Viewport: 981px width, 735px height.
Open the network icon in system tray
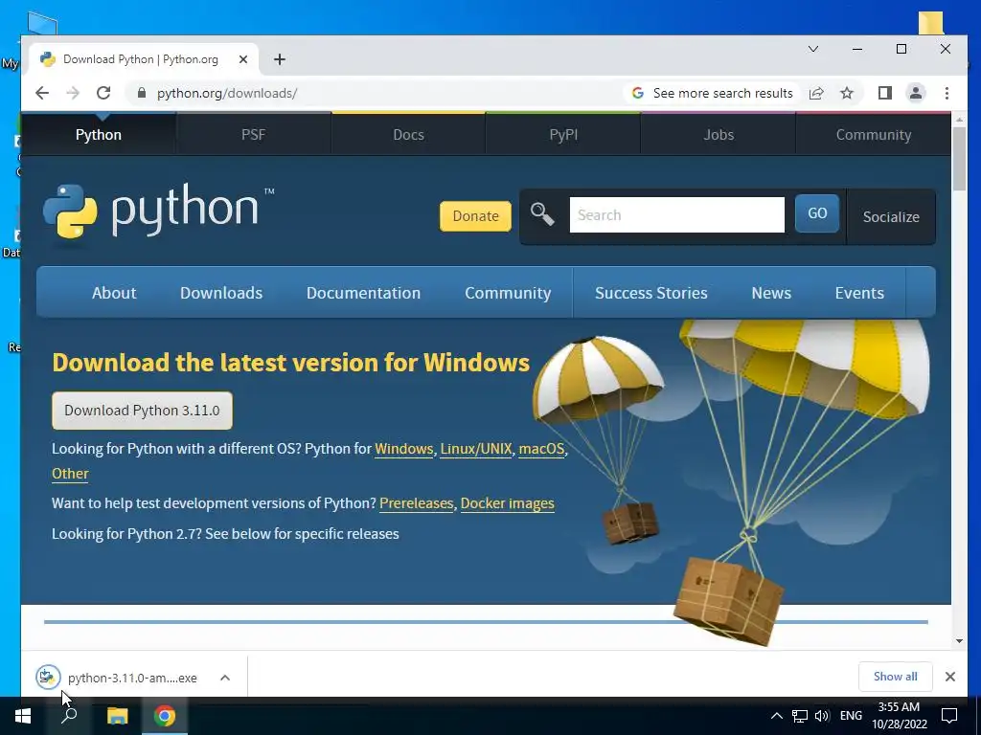800,716
